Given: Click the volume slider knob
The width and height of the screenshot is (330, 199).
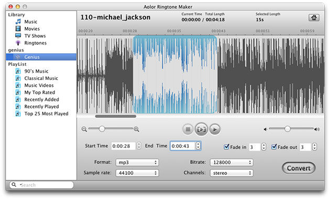Looking at the screenshot, I should (288, 129).
